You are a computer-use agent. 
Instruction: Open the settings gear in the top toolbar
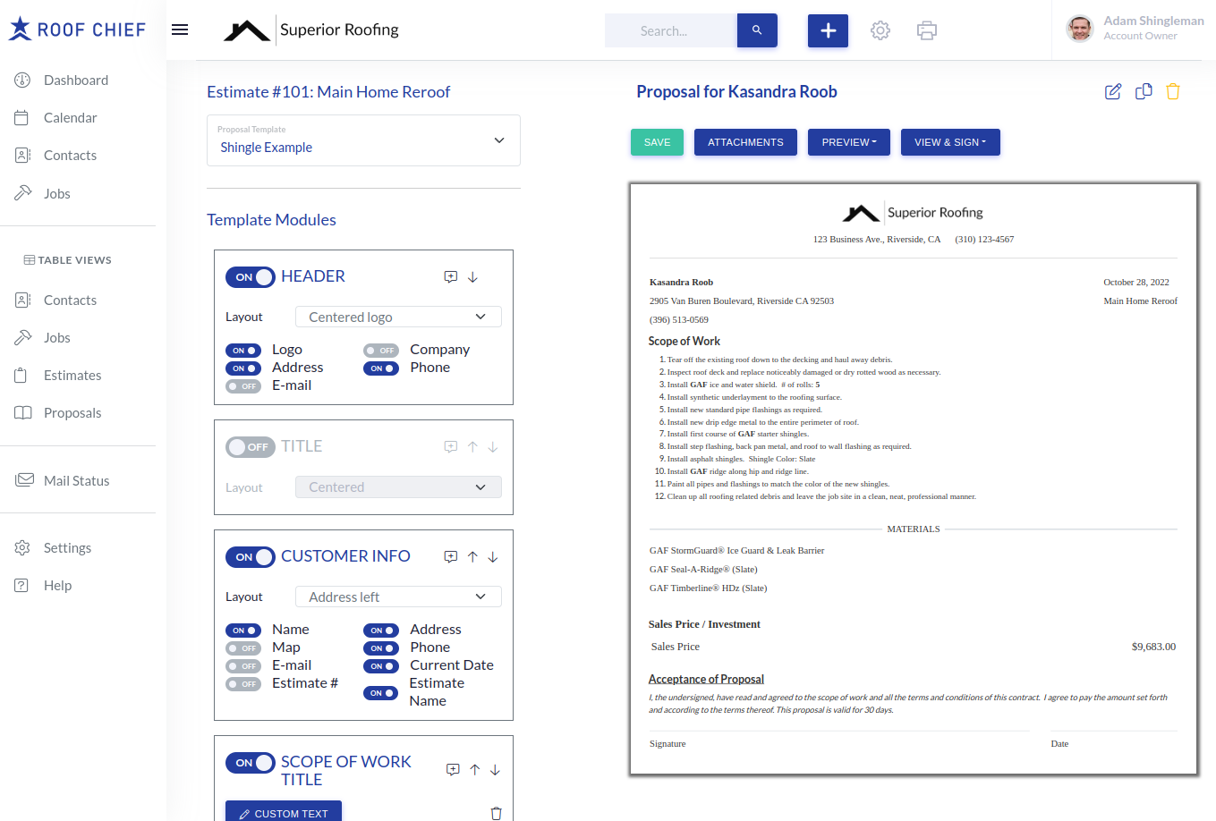(880, 30)
